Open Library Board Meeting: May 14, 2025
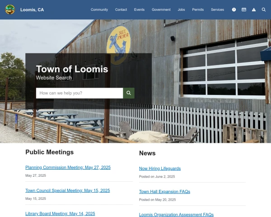The image size is (271, 217). (x=60, y=213)
